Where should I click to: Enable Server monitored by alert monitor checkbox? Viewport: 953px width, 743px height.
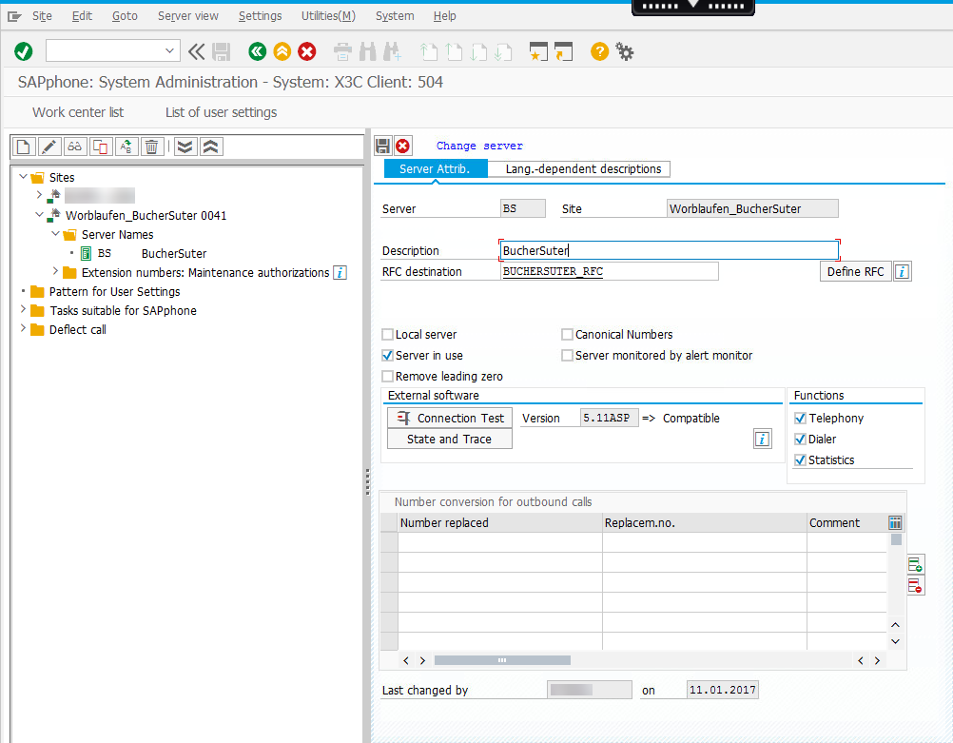pos(567,355)
